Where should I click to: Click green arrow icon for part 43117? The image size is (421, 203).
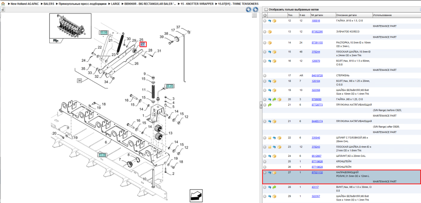coord(274,187)
